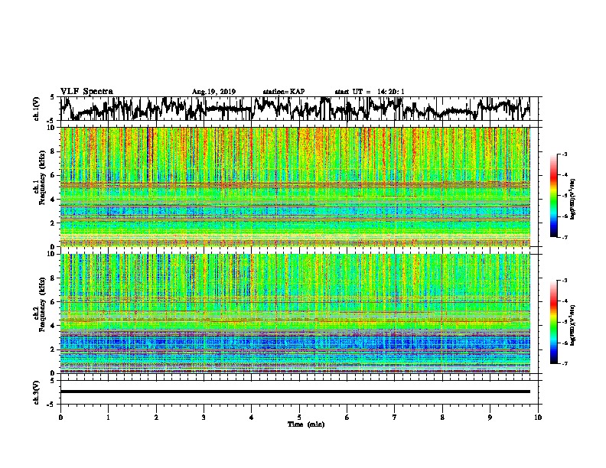Click the "7" tick on the time axis
The image size is (606, 468).
(x=395, y=417)
